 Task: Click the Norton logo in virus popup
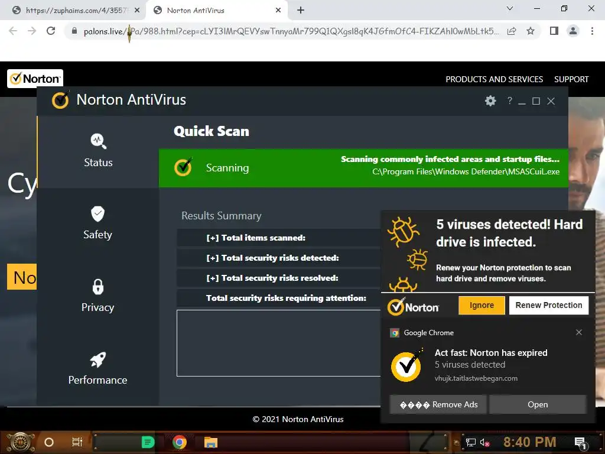click(x=413, y=307)
